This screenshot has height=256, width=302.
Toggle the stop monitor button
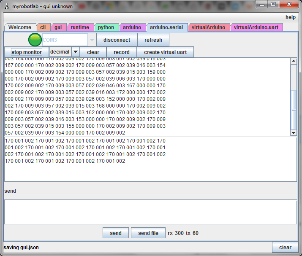pos(27,52)
